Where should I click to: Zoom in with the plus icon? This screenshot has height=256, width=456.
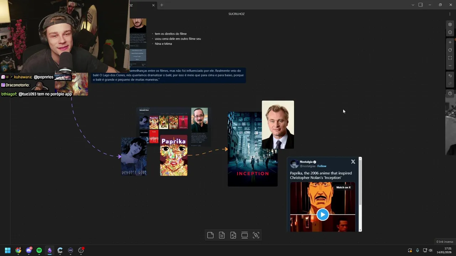pos(450,42)
